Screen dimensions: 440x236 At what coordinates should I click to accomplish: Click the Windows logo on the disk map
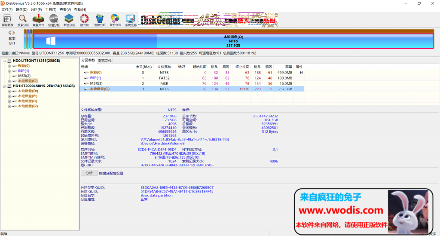(x=51, y=41)
